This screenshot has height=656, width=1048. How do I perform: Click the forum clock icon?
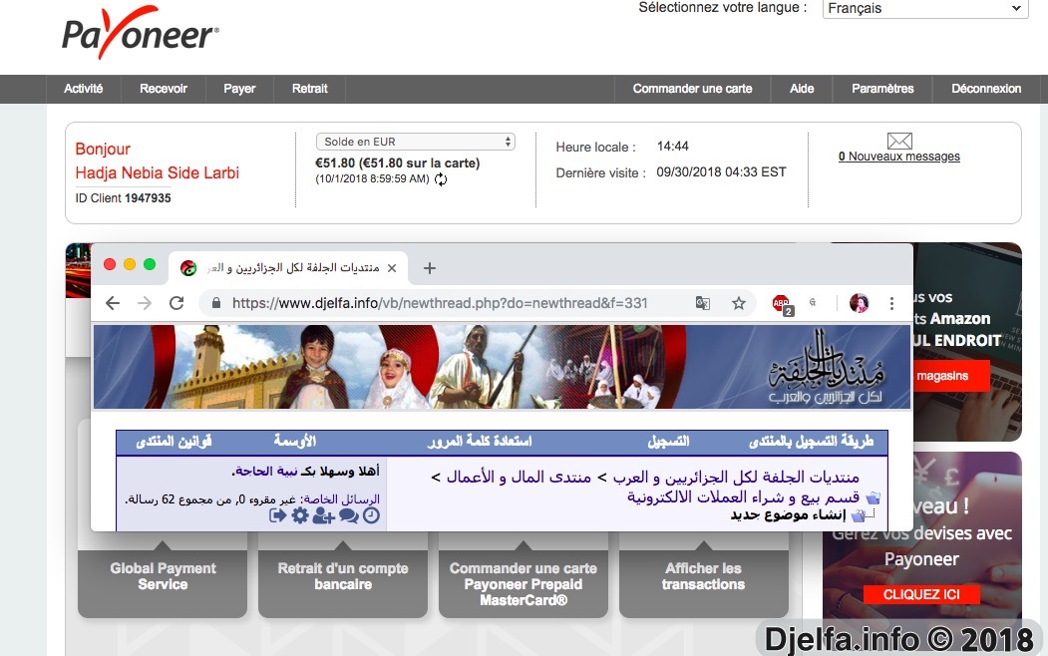pos(371,515)
